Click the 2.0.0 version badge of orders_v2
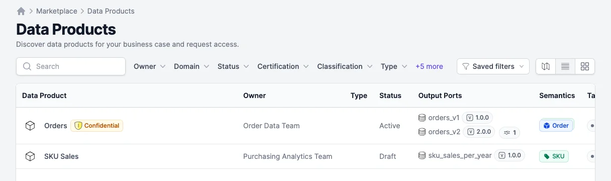Viewport: 611px width, 181px height. (479, 132)
